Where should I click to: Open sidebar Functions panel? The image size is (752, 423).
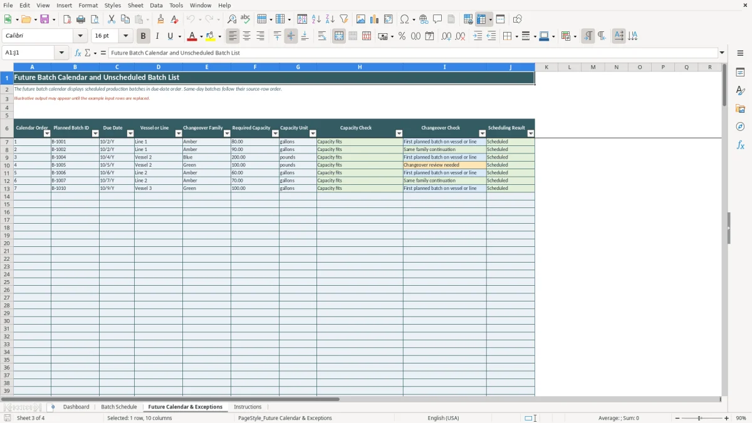[x=740, y=145]
